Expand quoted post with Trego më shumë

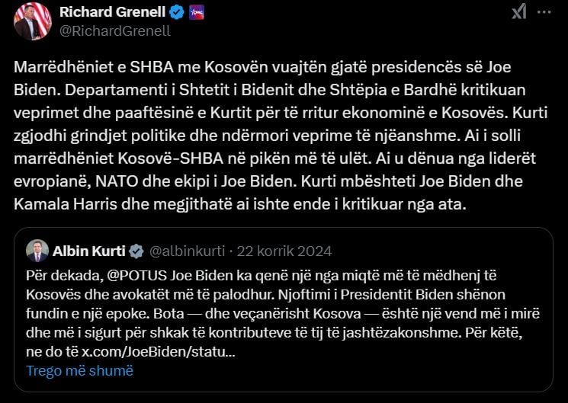(79, 371)
